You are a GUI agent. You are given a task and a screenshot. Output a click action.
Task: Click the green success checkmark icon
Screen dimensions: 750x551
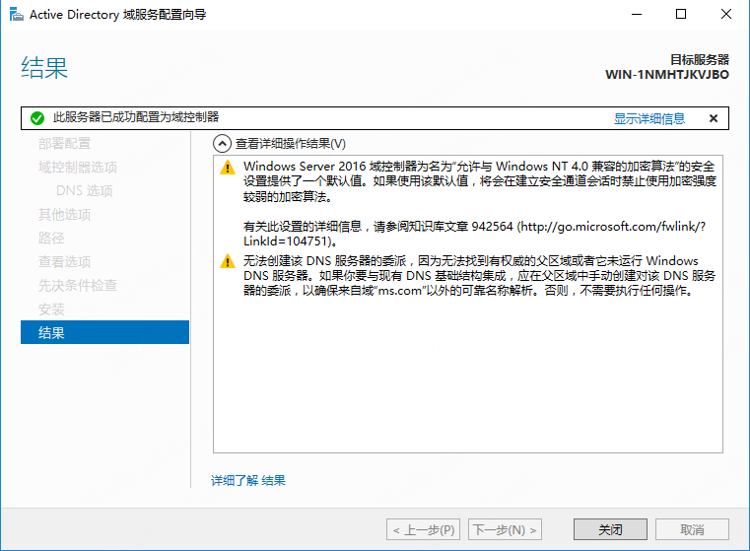[x=37, y=118]
